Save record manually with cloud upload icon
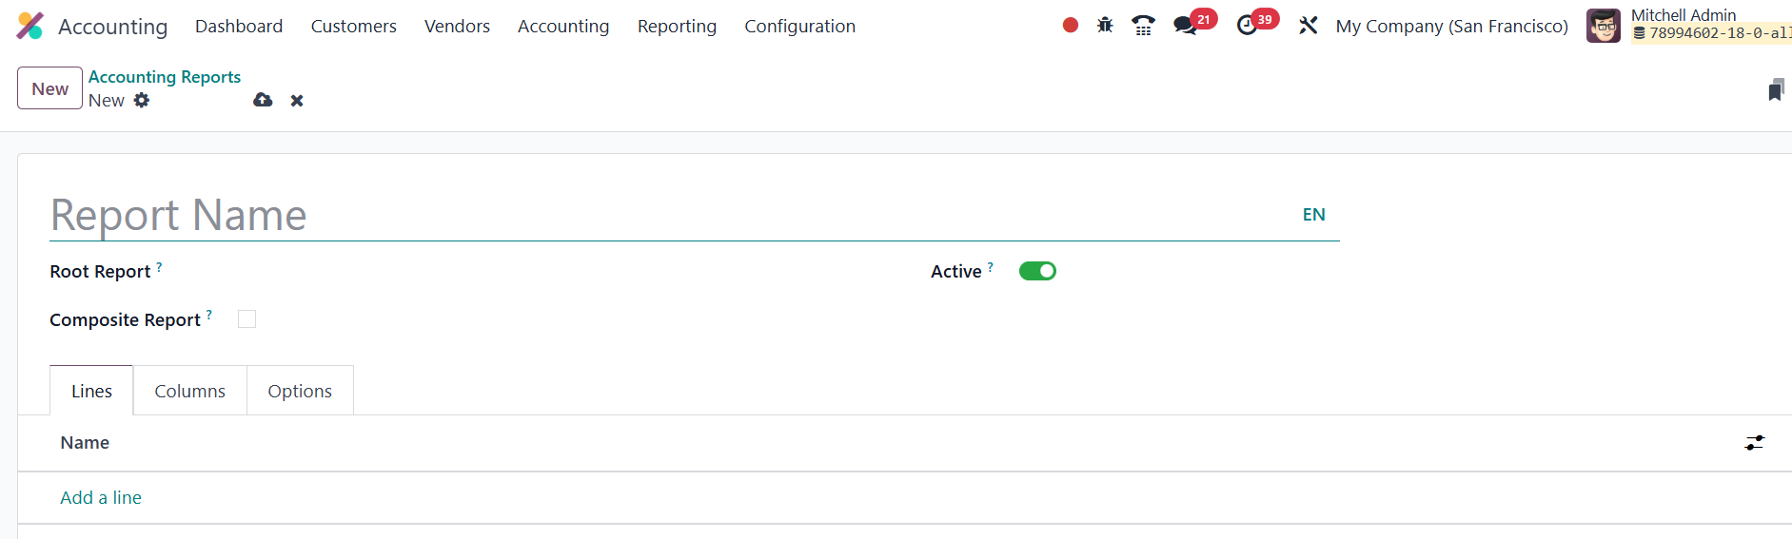 (x=263, y=100)
